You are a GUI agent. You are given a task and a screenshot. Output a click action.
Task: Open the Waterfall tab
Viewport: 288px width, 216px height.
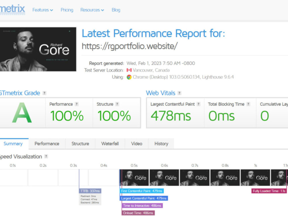click(x=110, y=144)
